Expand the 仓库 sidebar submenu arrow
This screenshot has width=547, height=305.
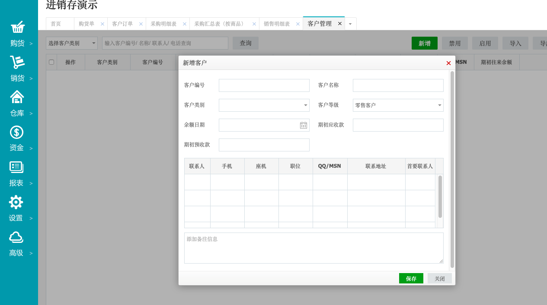pyautogui.click(x=31, y=113)
